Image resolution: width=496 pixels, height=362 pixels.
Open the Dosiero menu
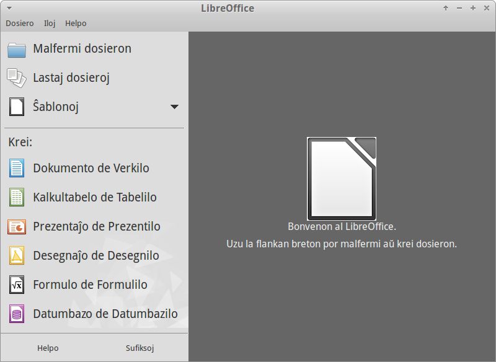(20, 24)
